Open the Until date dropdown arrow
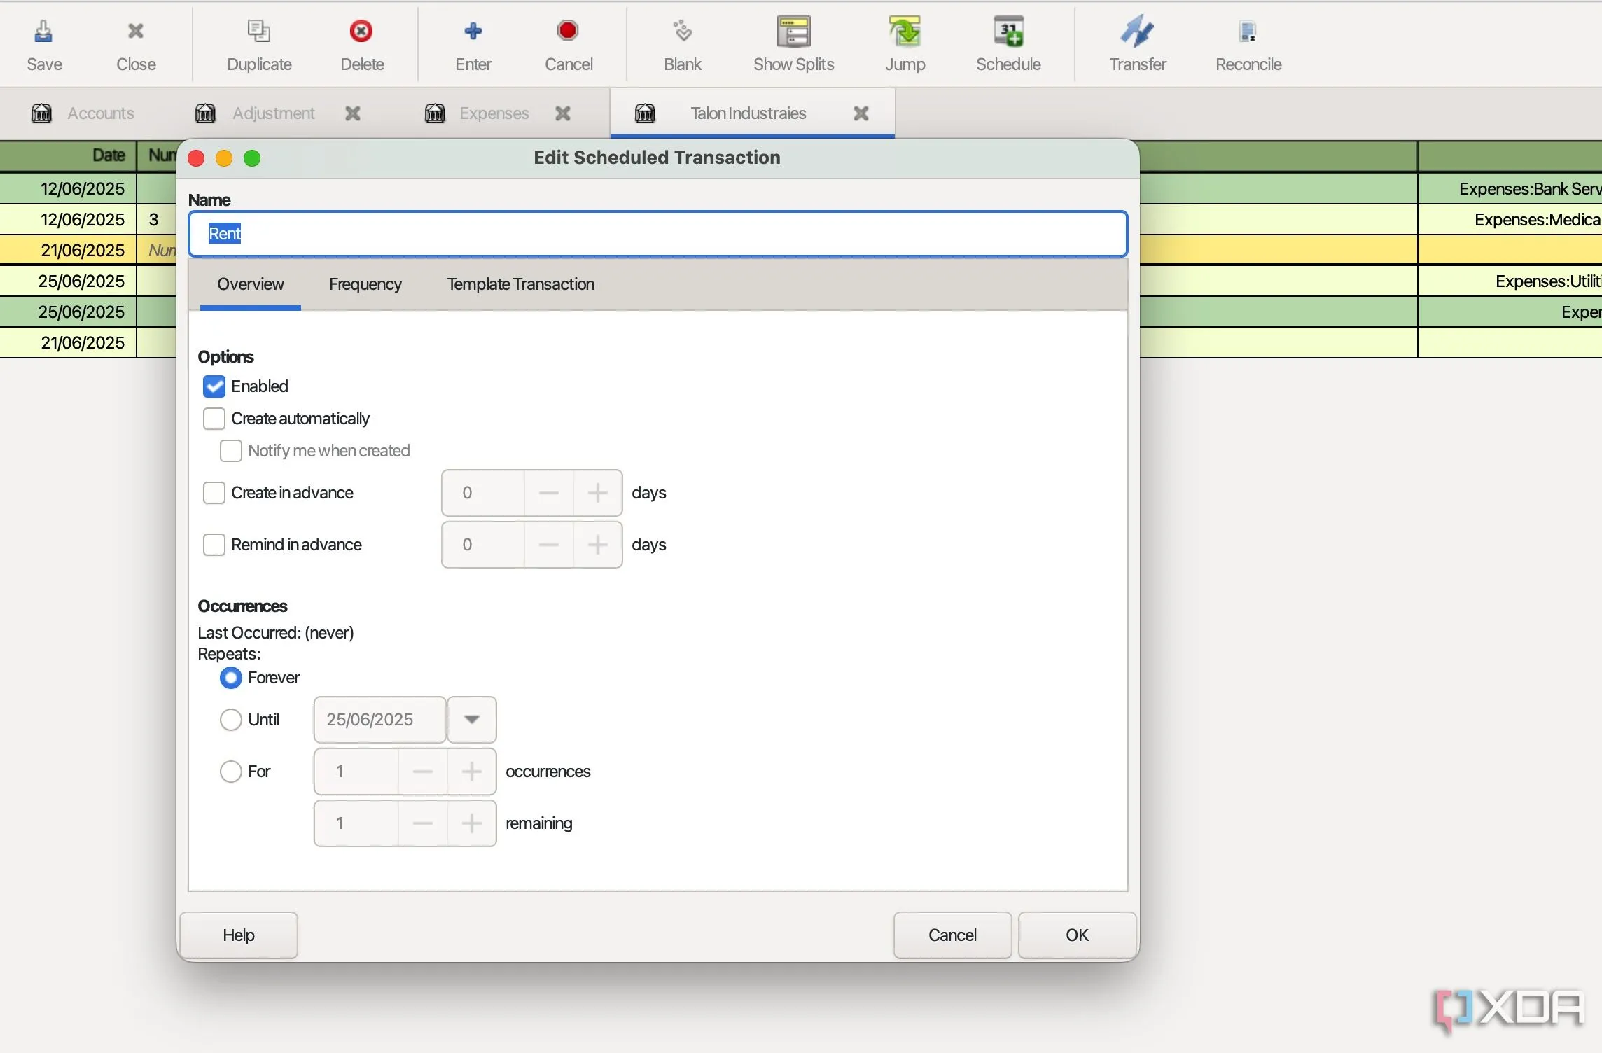The height and width of the screenshot is (1053, 1602). click(x=472, y=720)
